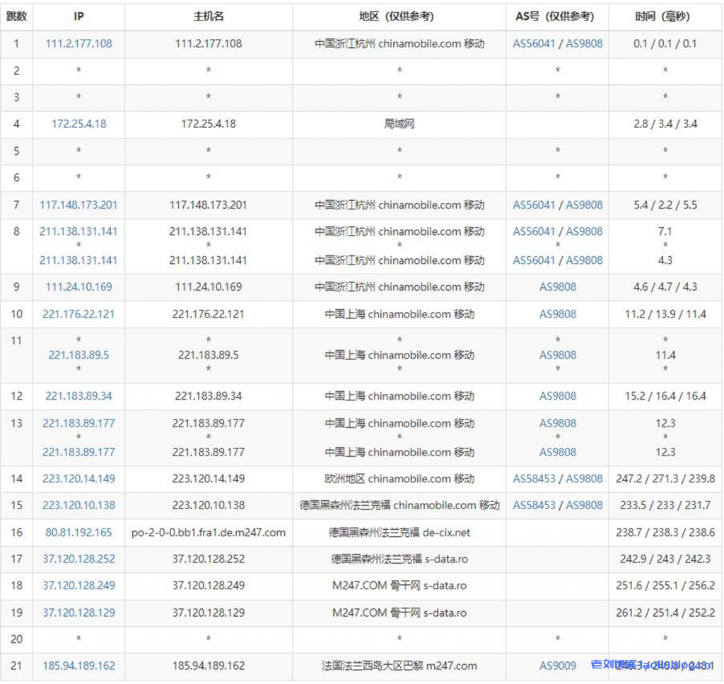This screenshot has height=684, width=724.
Task: Click the 37.120.128.252 link in hop 17
Action: pos(78,559)
